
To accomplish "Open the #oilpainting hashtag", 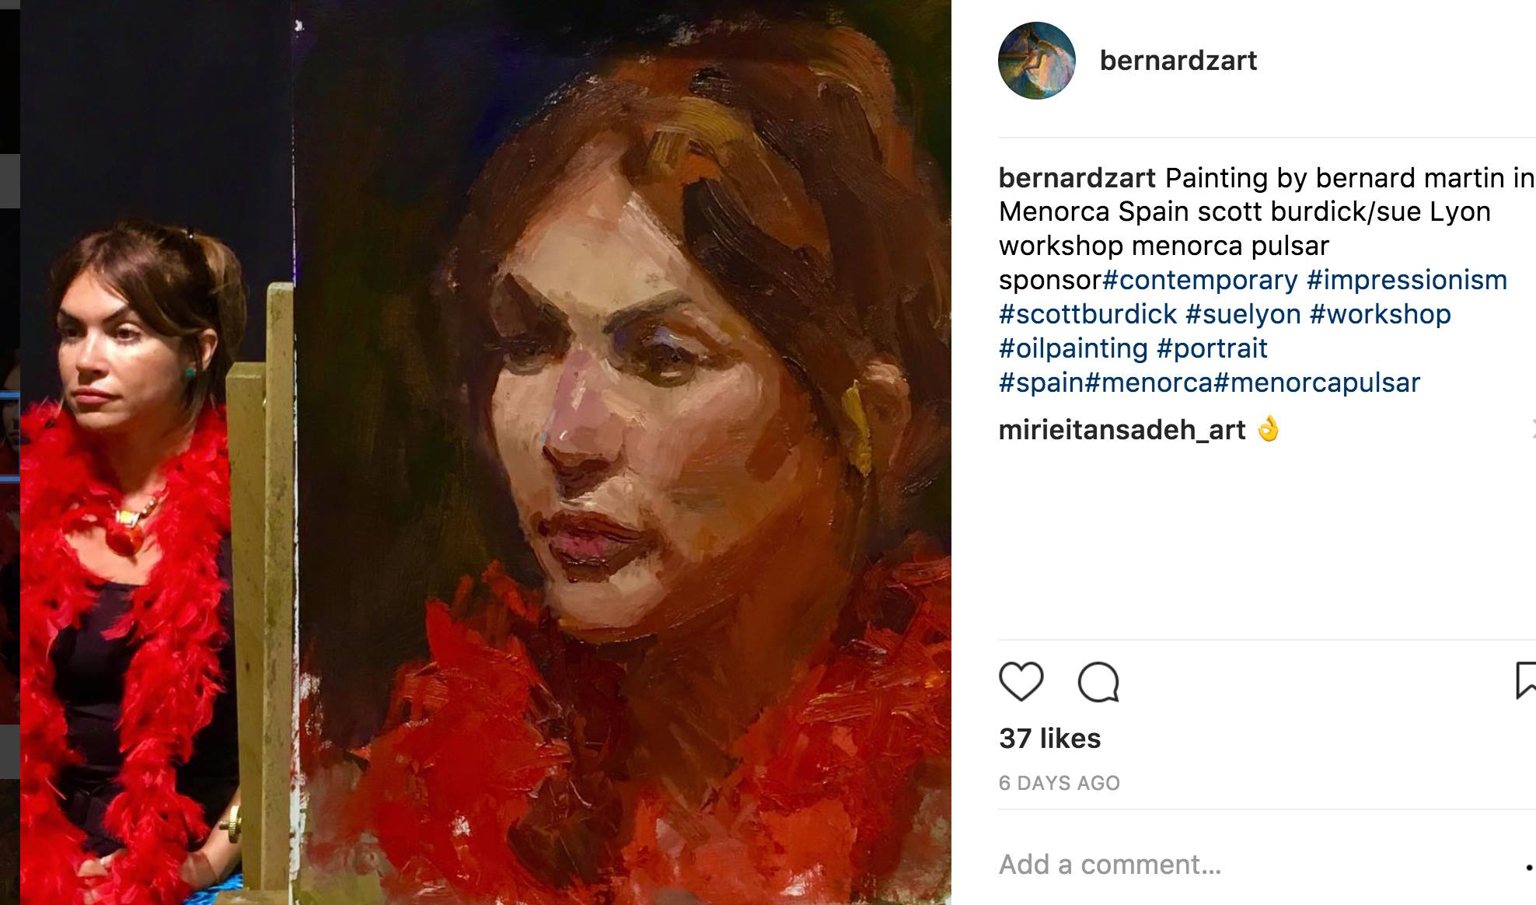I will click(1073, 348).
